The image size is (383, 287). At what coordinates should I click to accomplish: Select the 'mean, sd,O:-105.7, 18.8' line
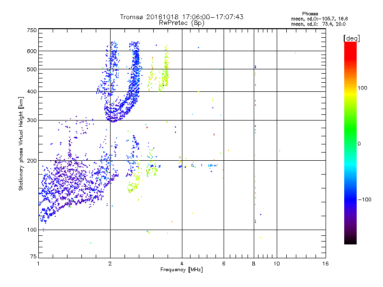[319, 19]
